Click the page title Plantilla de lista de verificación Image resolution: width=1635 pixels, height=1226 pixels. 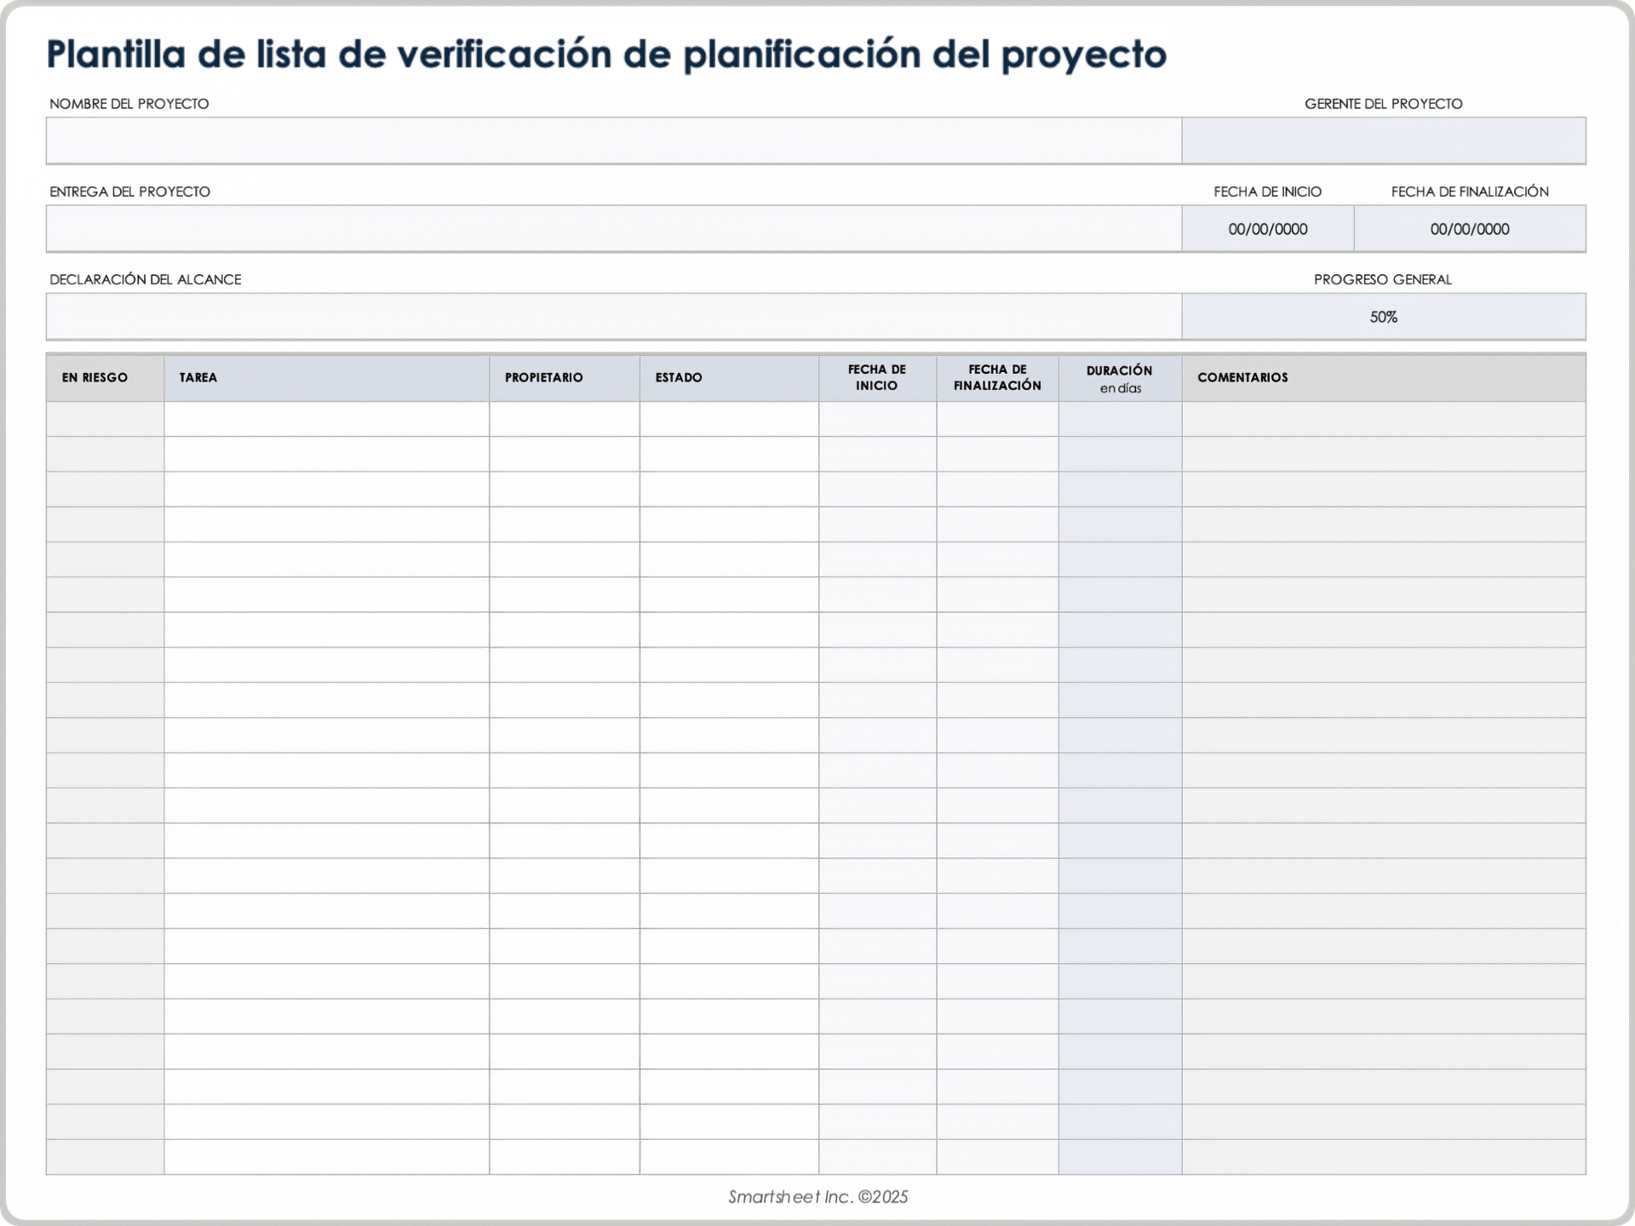coord(606,54)
